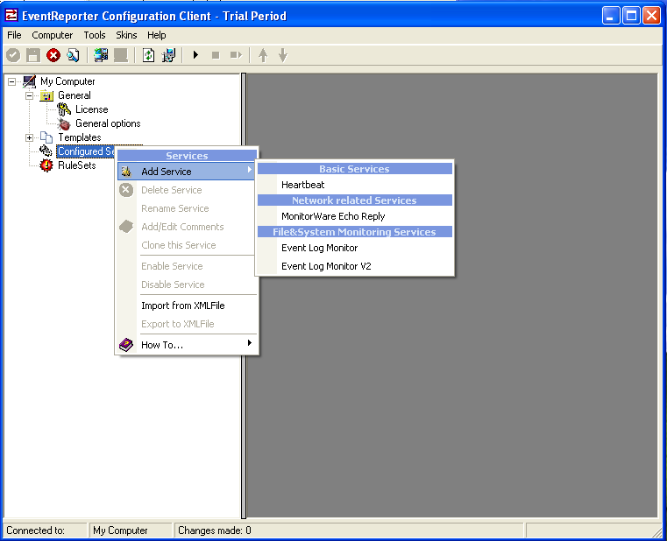Start the service with the play icon
This screenshot has width=667, height=541.
(x=195, y=55)
